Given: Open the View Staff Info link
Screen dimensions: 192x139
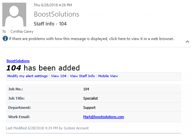Looking at the screenshot, I should [82, 76].
